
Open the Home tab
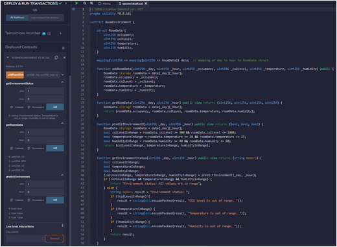tap(104, 4)
